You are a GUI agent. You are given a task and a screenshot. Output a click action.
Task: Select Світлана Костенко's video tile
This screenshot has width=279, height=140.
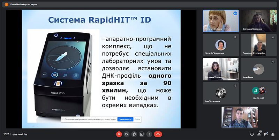259,21
